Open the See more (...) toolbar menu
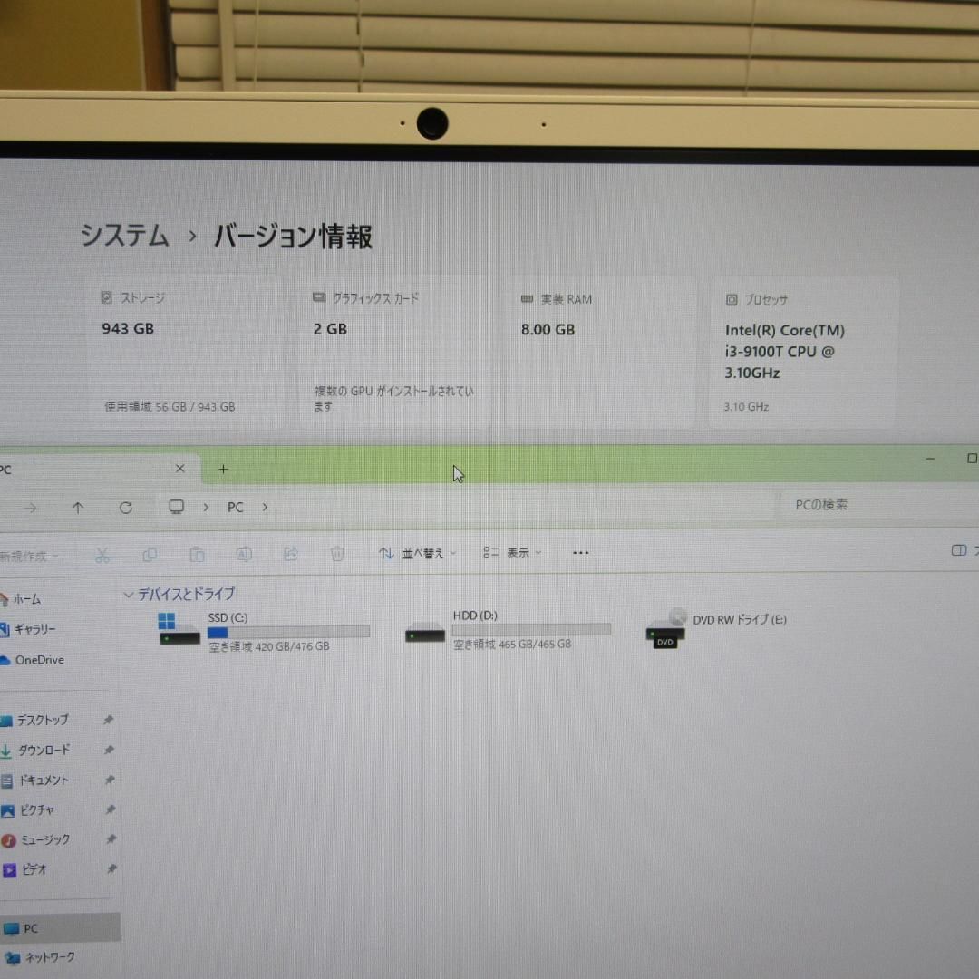The image size is (979, 979). [580, 552]
